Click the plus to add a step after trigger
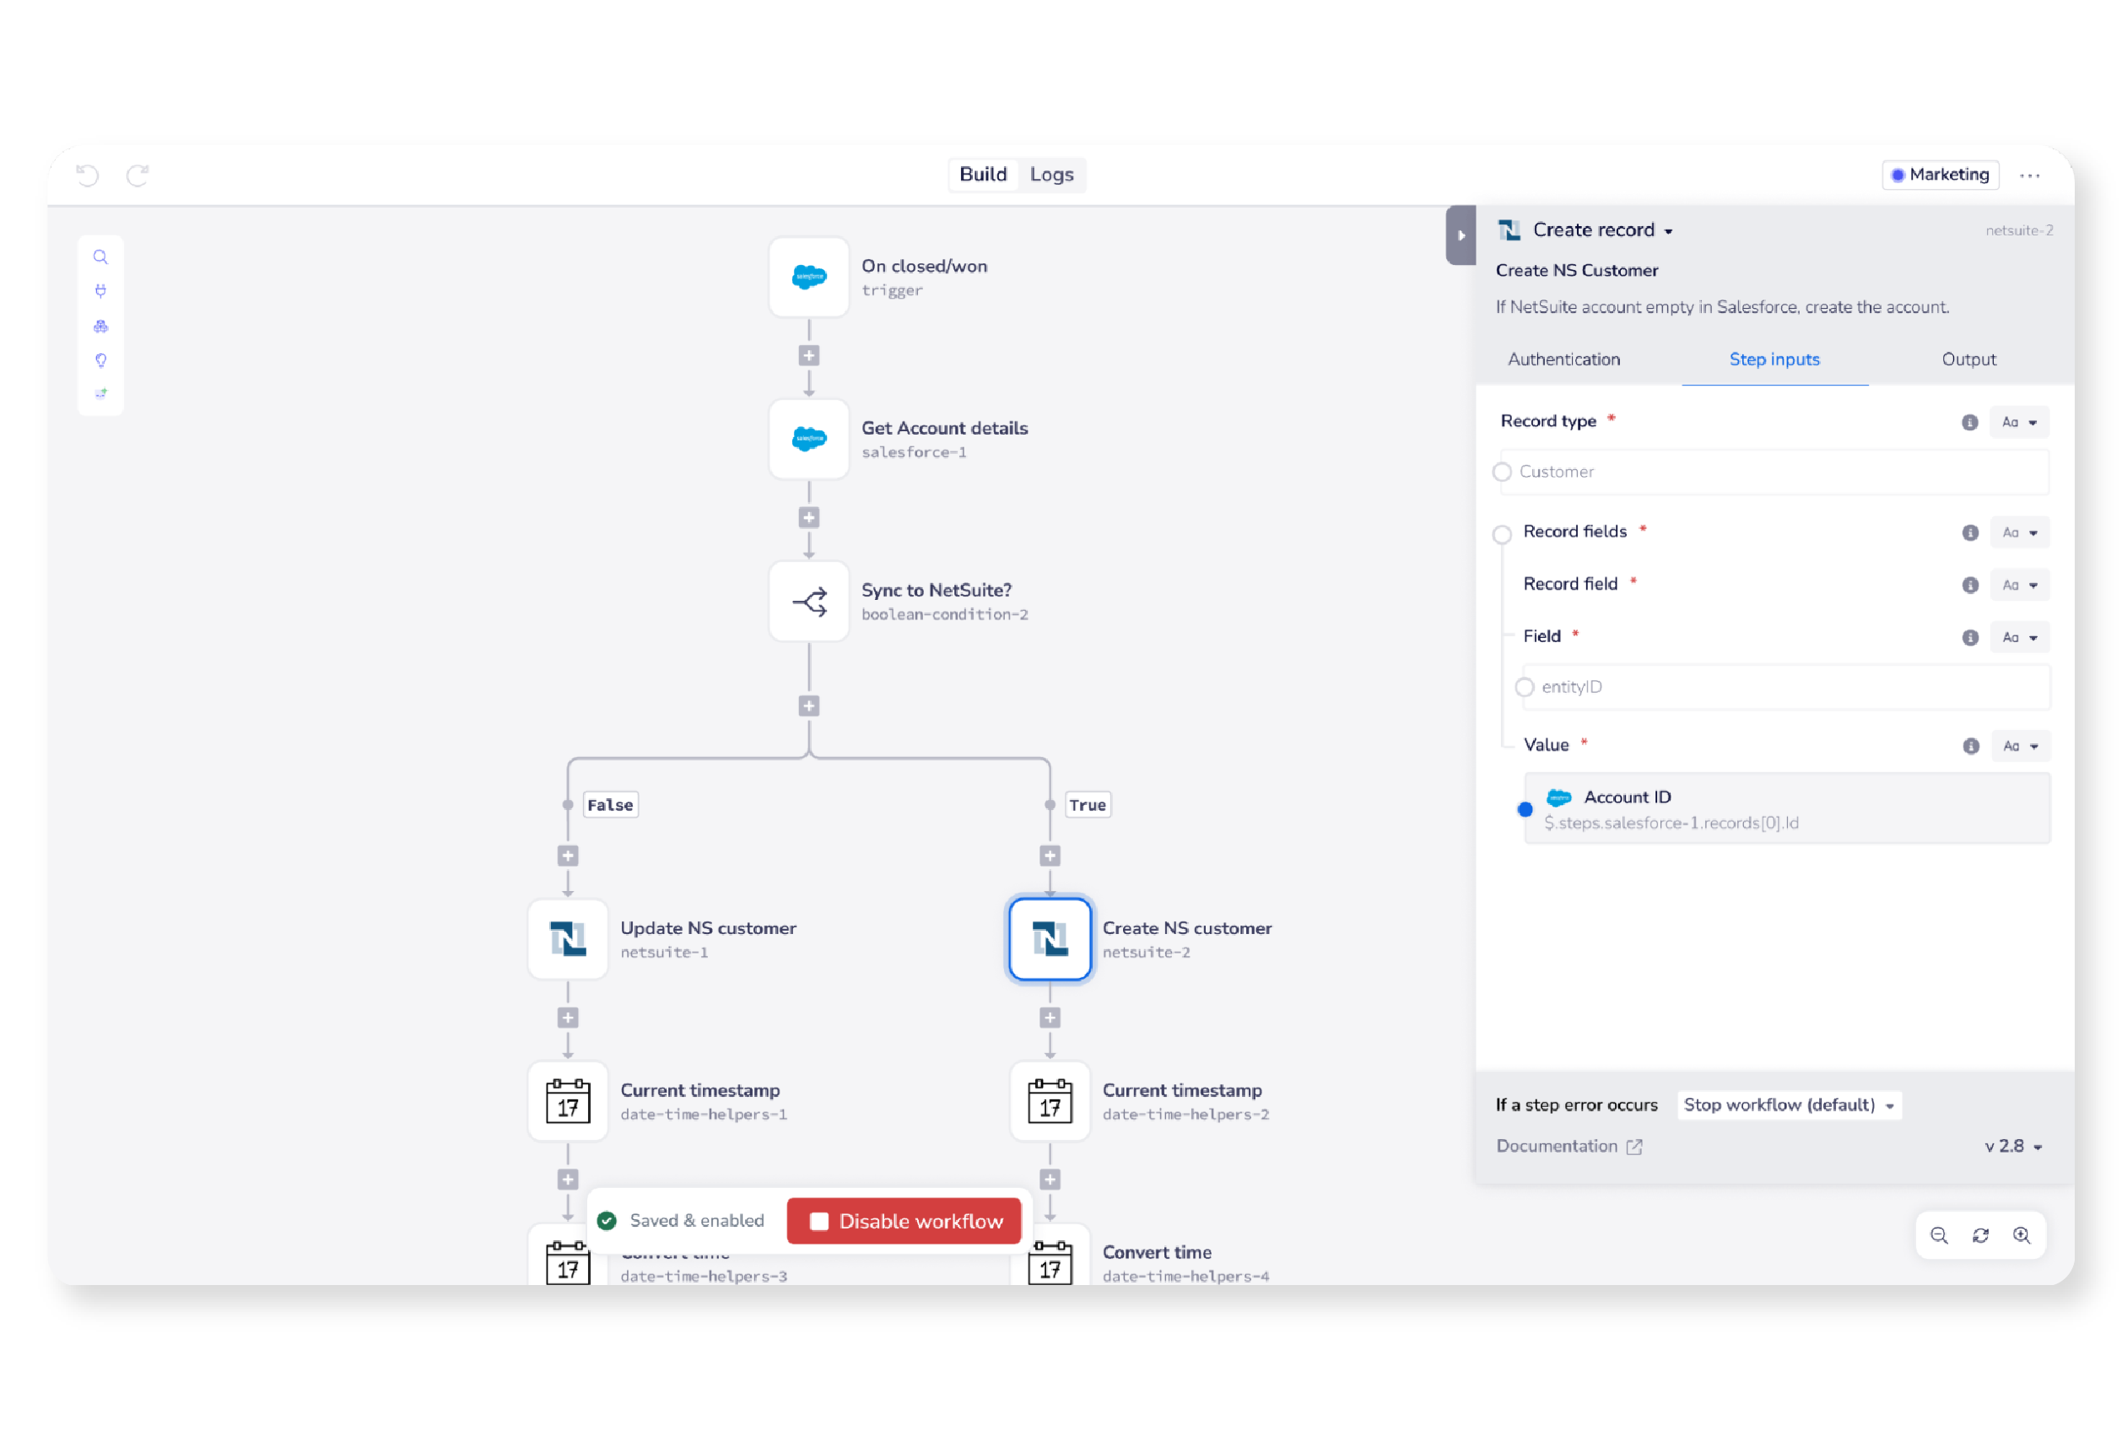This screenshot has height=1431, width=2122. [x=808, y=355]
